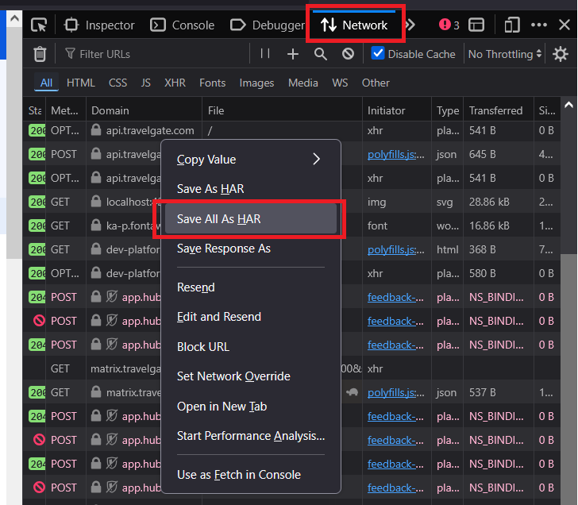Screen dimensions: 578x505
Task: Open the network search magnifier
Action: 320,54
